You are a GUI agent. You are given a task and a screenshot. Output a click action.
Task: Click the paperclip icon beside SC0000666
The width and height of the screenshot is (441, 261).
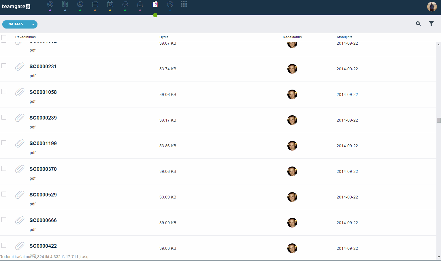pos(20,220)
